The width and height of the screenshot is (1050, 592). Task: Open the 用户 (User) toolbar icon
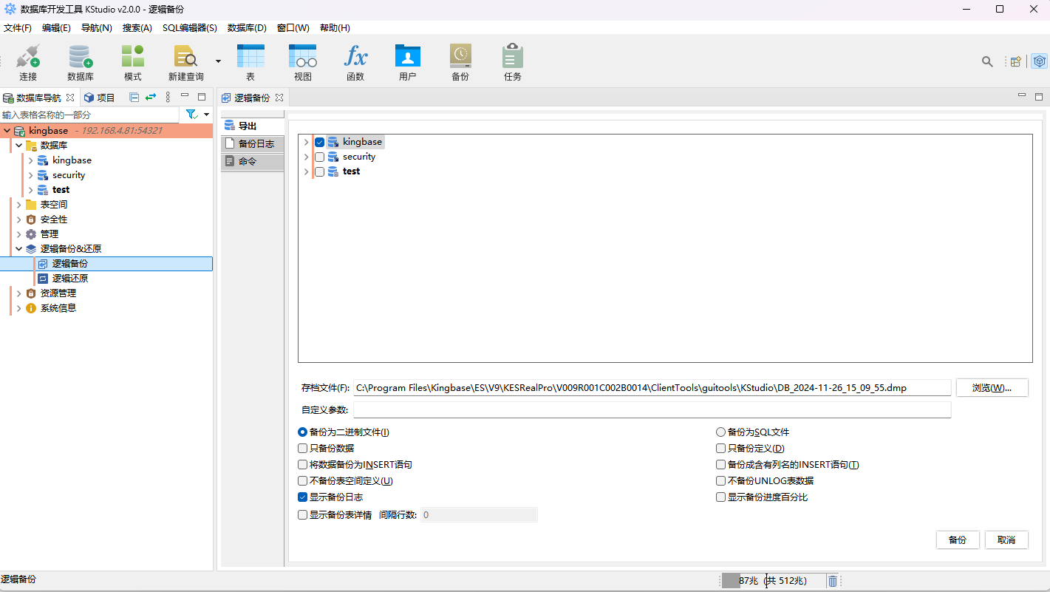coord(407,58)
